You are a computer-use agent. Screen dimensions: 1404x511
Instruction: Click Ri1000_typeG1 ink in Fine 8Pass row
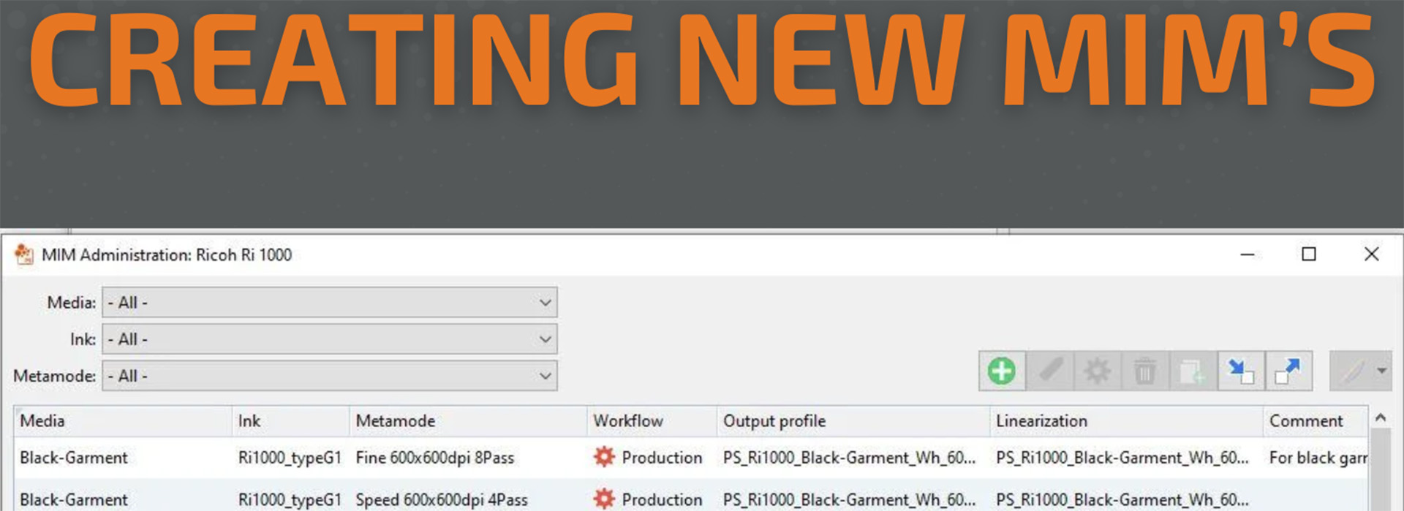290,458
